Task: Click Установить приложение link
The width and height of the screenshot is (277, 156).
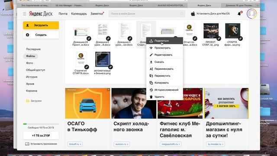Action: coord(41,144)
